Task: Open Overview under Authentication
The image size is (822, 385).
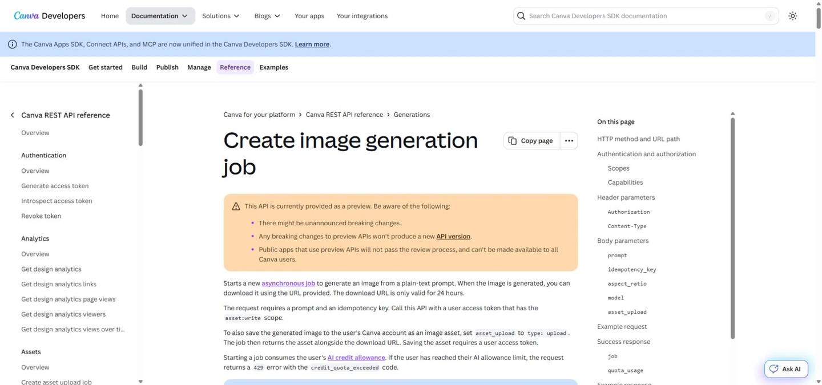Action: (35, 171)
